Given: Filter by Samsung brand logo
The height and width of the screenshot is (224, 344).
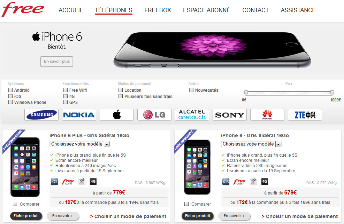Looking at the screenshot, I should tap(41, 115).
